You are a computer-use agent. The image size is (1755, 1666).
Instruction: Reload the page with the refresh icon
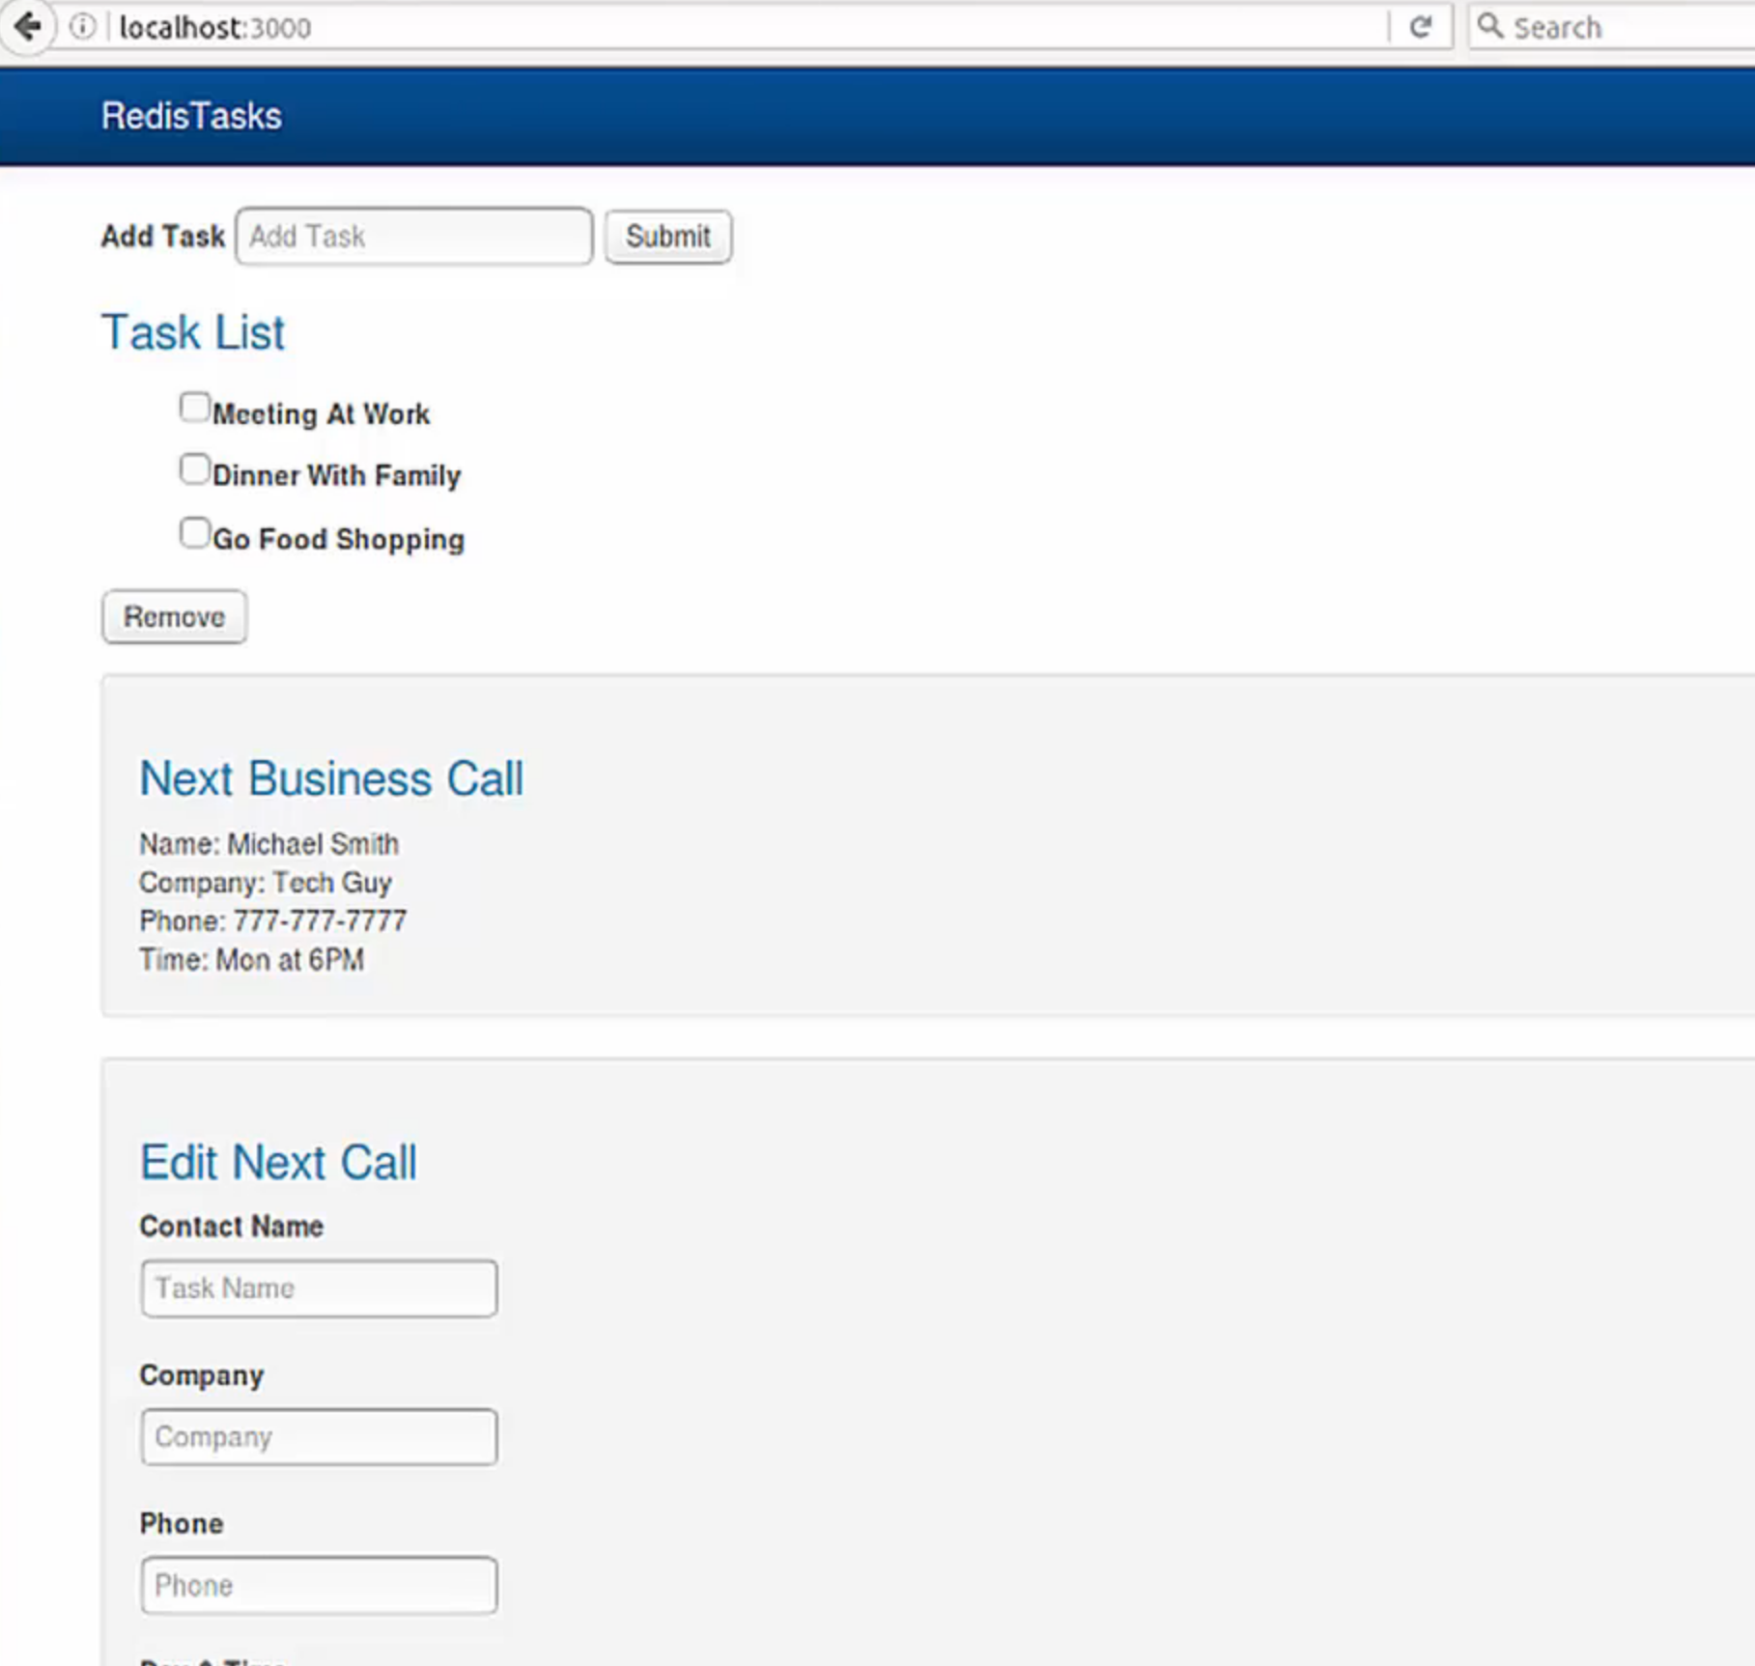(x=1420, y=27)
